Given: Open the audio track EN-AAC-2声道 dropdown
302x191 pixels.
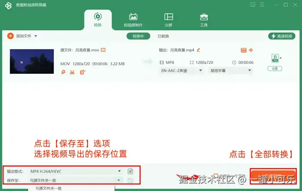Looking at the screenshot, I should (x=182, y=70).
